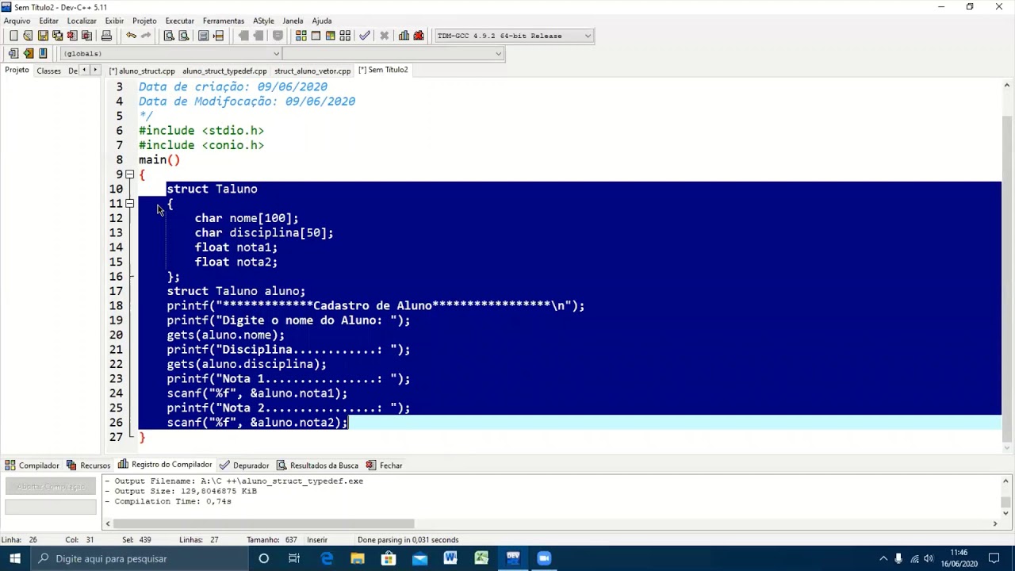
Task: Click the Replace toolbar icon
Action: tap(184, 36)
